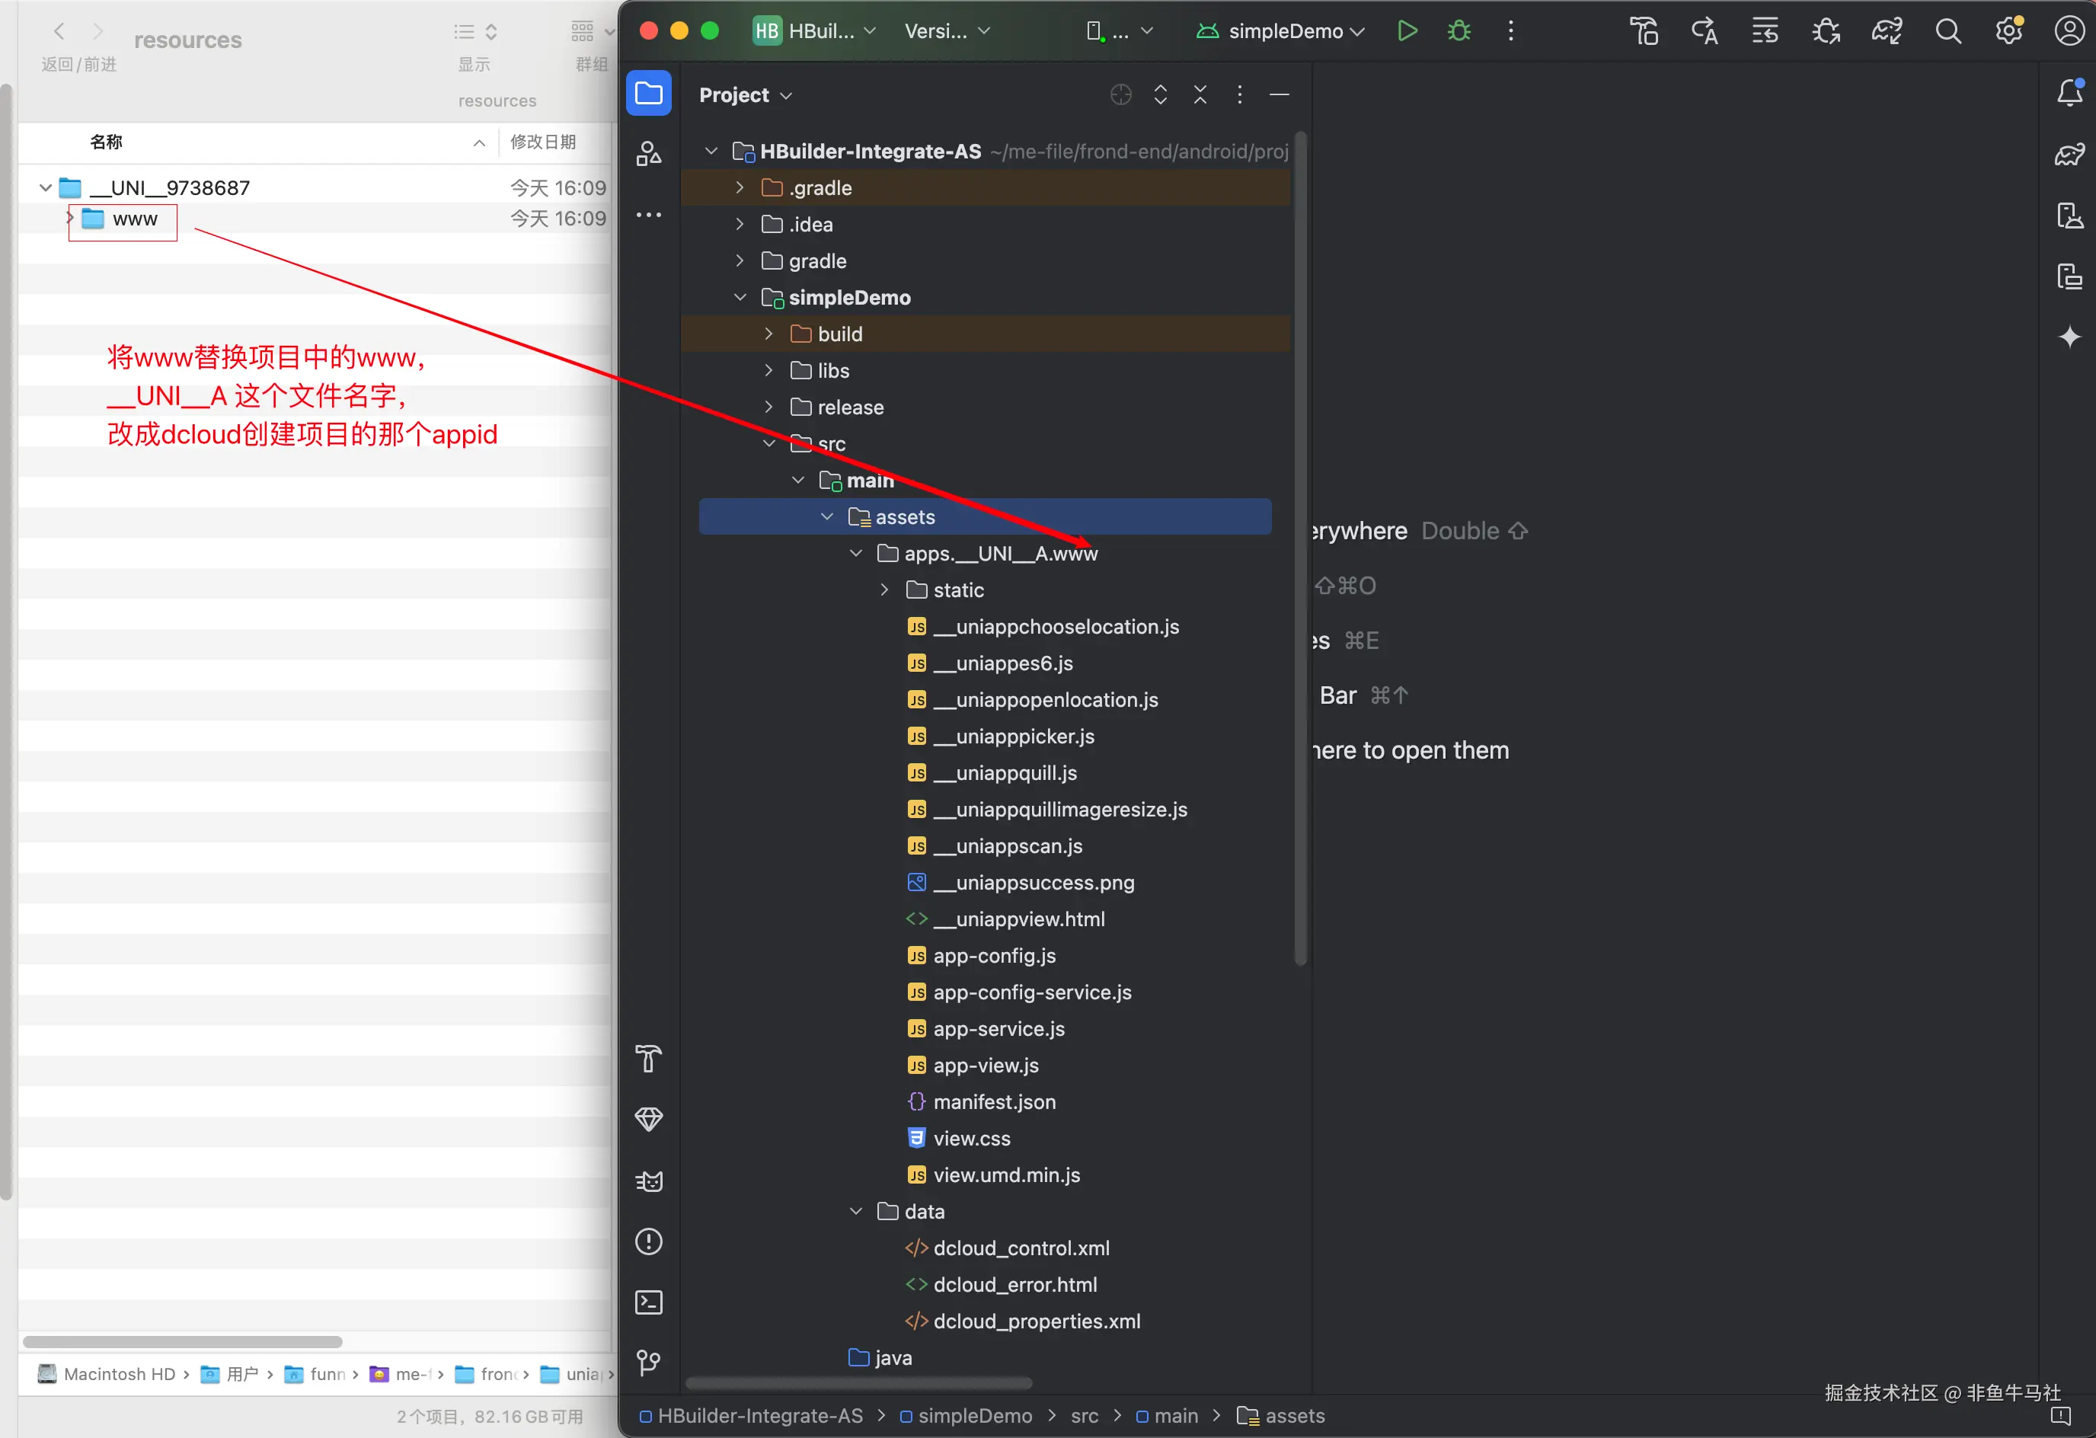2096x1438 pixels.
Task: Open the Build hammer tool window
Action: [648, 1057]
